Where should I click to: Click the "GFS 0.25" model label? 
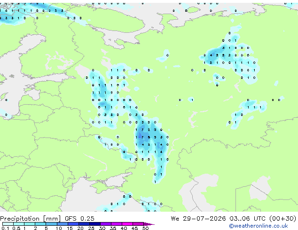[79, 219]
